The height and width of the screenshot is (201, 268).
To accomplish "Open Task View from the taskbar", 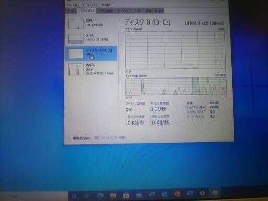I will pos(87,196).
